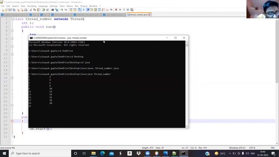Collapse the fold marker on line 23
Viewport: 279px width, 157px height.
pos(12,105)
